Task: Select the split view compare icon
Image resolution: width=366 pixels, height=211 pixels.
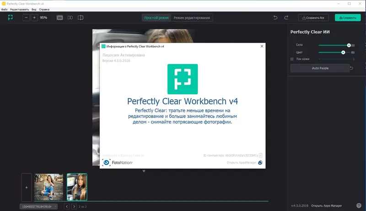Action: (81, 18)
